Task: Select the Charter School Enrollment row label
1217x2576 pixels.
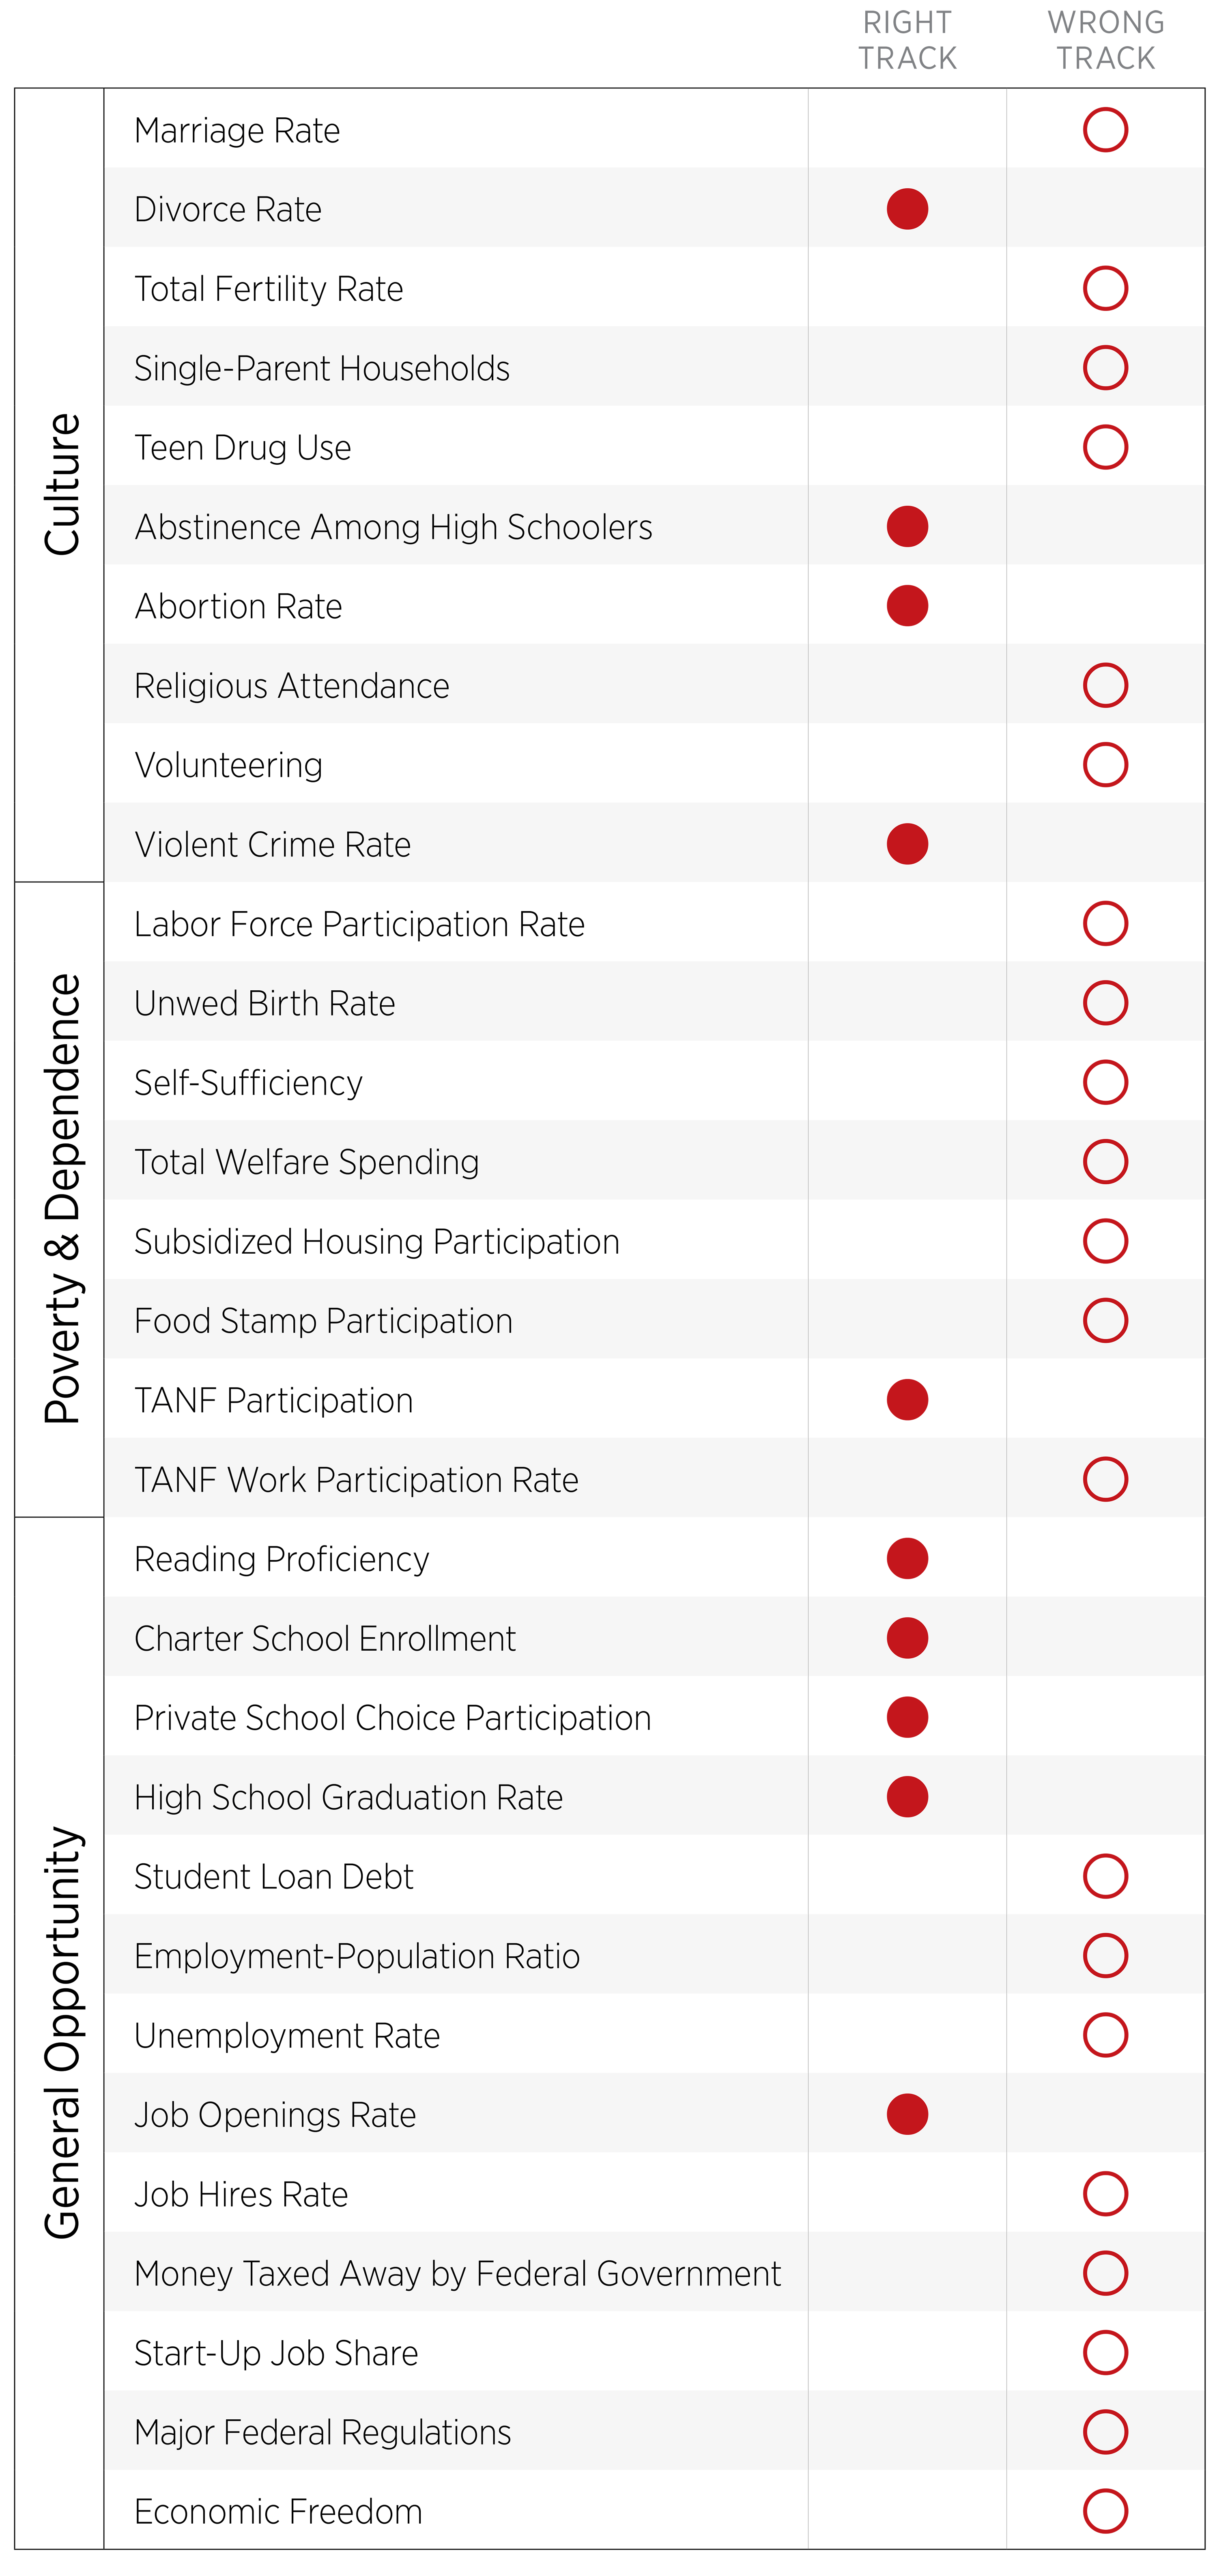Action: point(325,1638)
